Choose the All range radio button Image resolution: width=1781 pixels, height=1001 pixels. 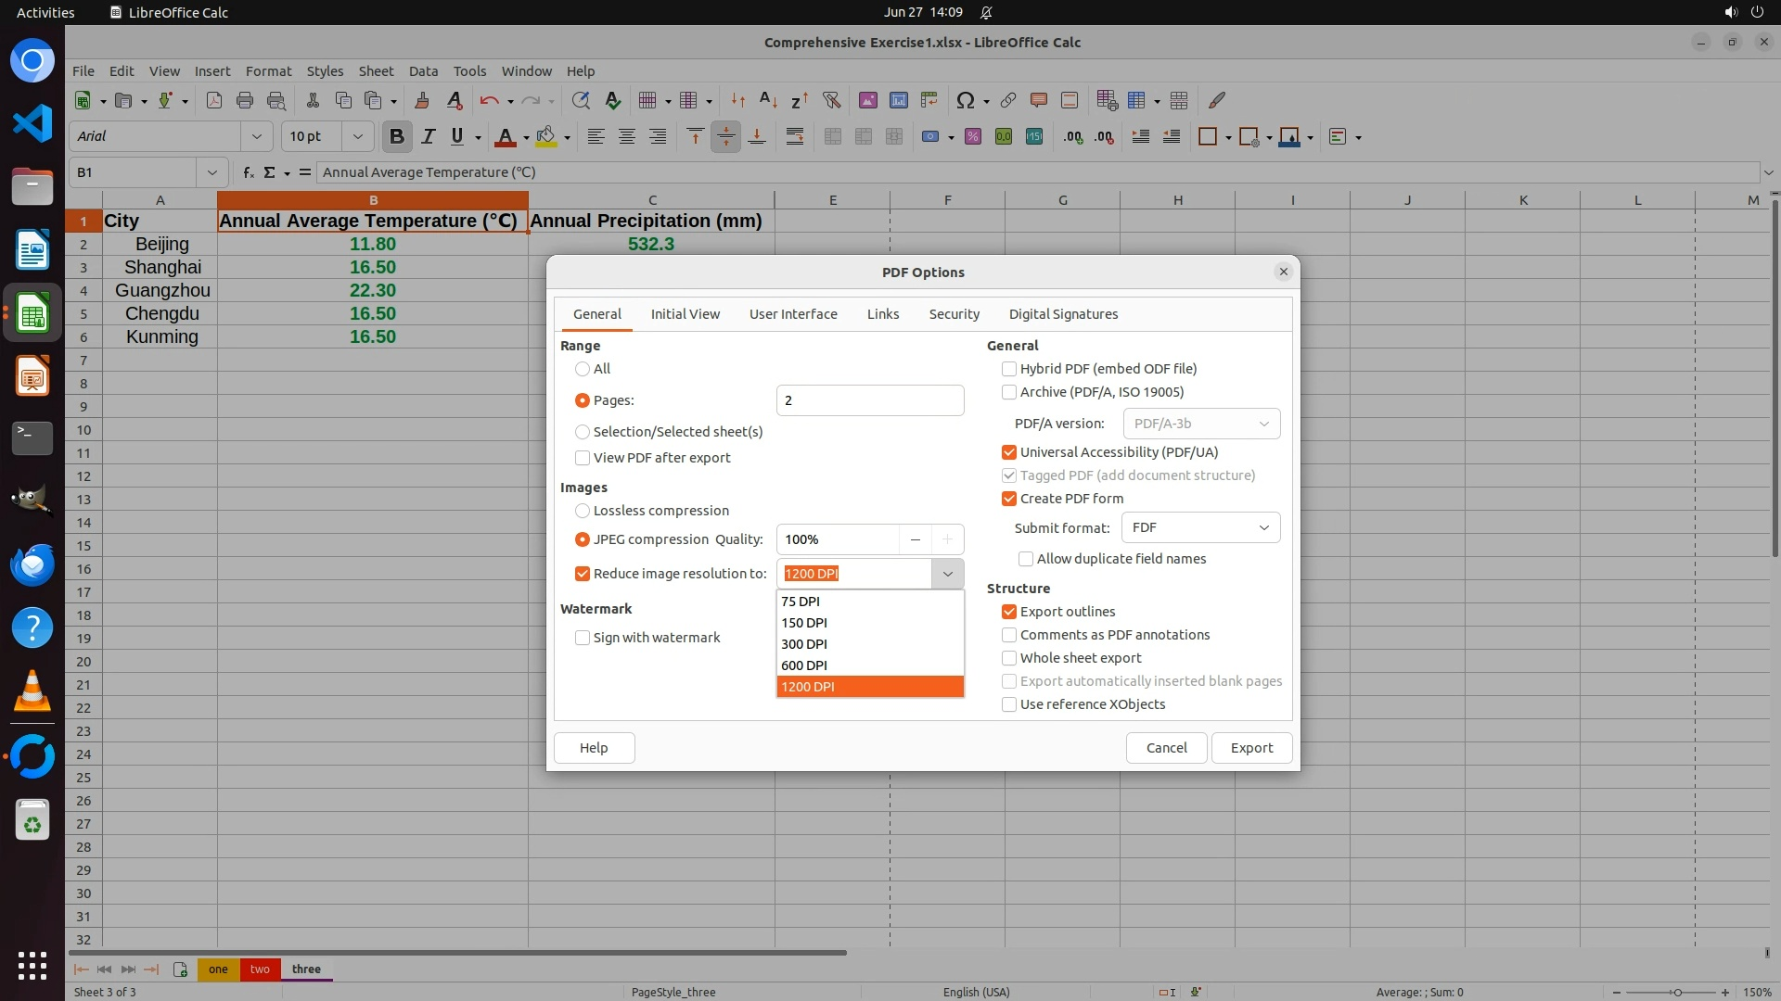pyautogui.click(x=583, y=369)
